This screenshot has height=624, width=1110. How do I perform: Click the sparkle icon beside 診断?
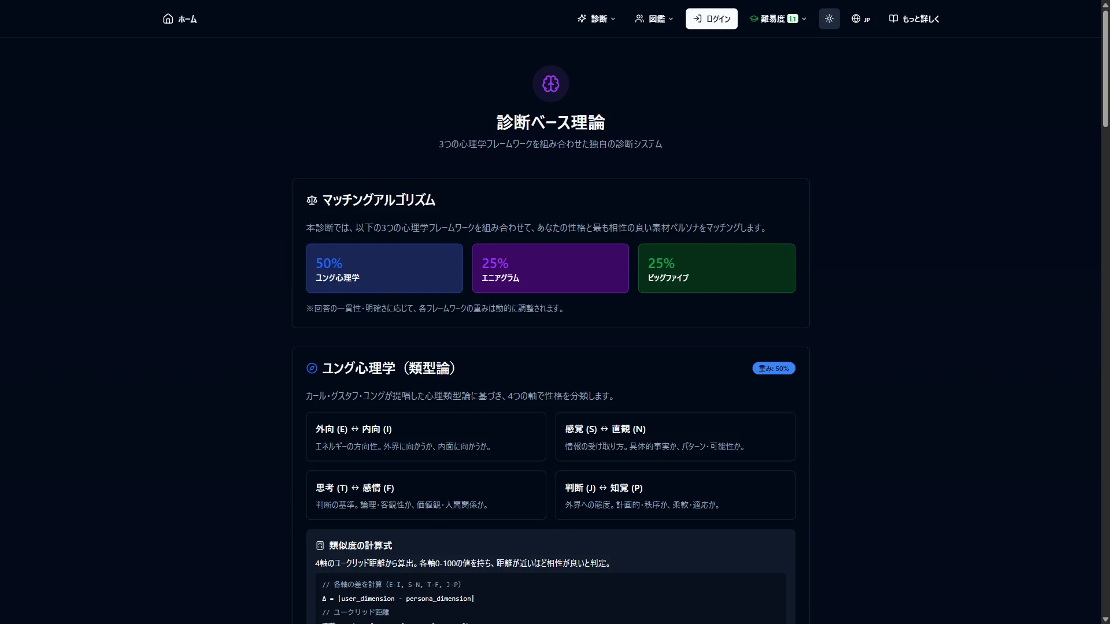tap(582, 18)
